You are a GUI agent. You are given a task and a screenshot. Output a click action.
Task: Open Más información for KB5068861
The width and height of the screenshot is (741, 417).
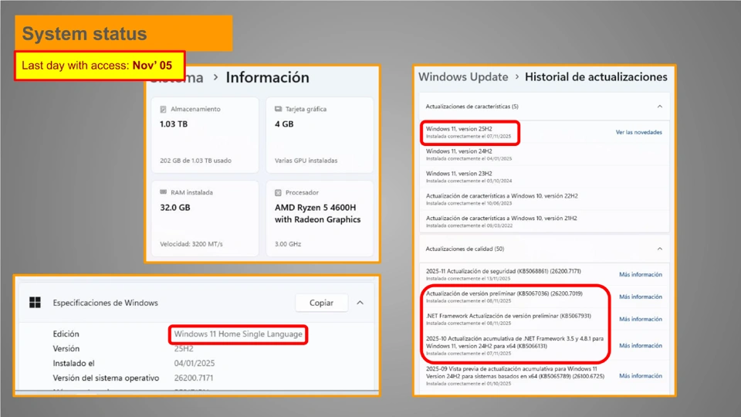[641, 275]
